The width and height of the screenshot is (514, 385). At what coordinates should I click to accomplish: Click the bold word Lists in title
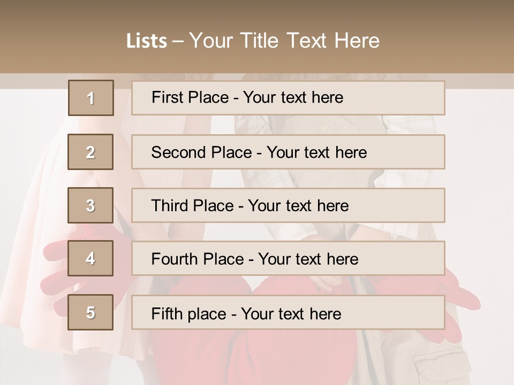pos(147,41)
